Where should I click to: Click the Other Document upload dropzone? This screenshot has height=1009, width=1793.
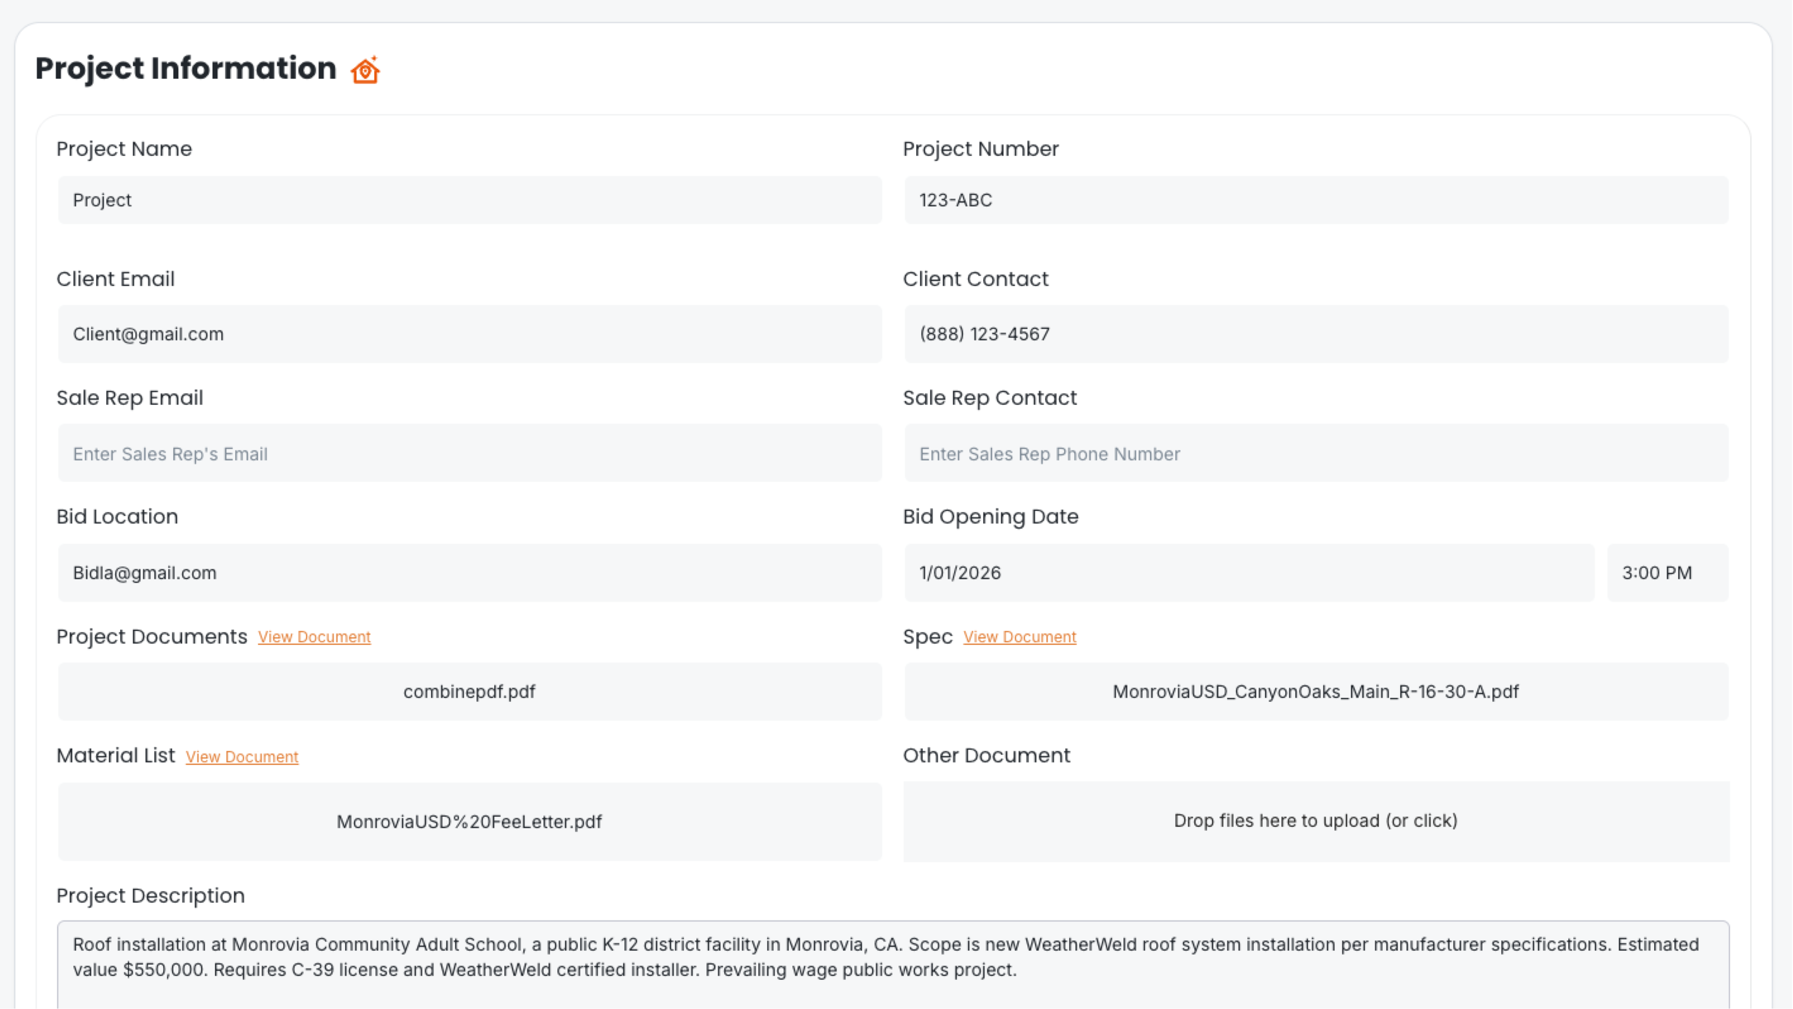1315,821
